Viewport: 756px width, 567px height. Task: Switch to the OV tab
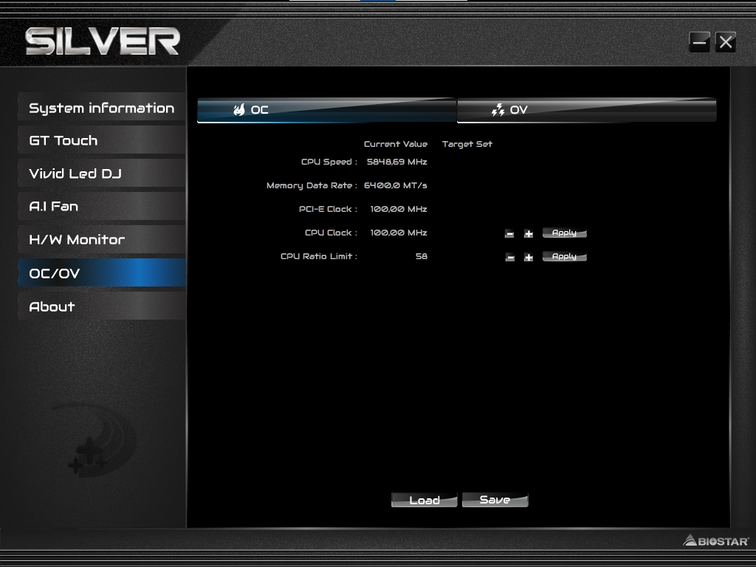586,110
